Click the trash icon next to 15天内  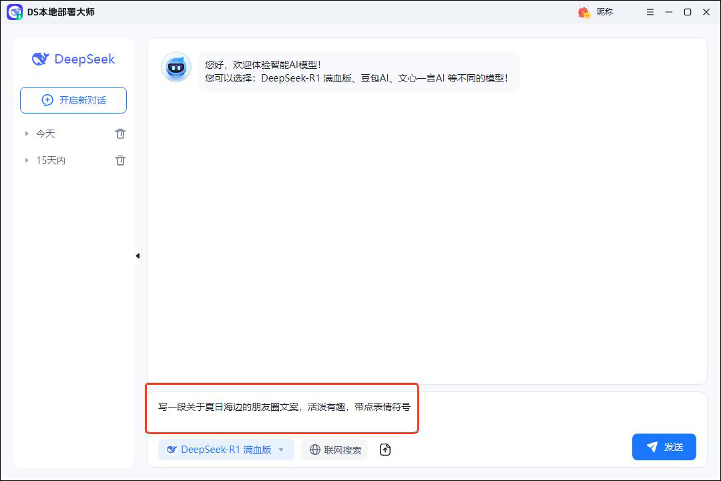tap(120, 160)
